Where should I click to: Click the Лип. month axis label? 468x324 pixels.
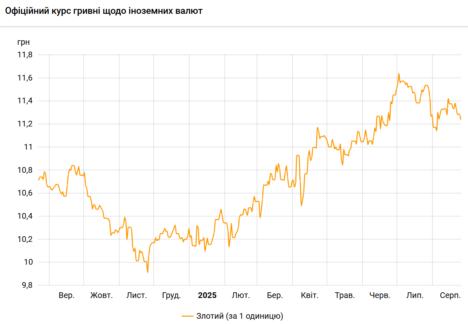415,296
